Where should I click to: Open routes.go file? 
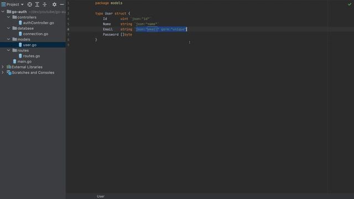32,56
